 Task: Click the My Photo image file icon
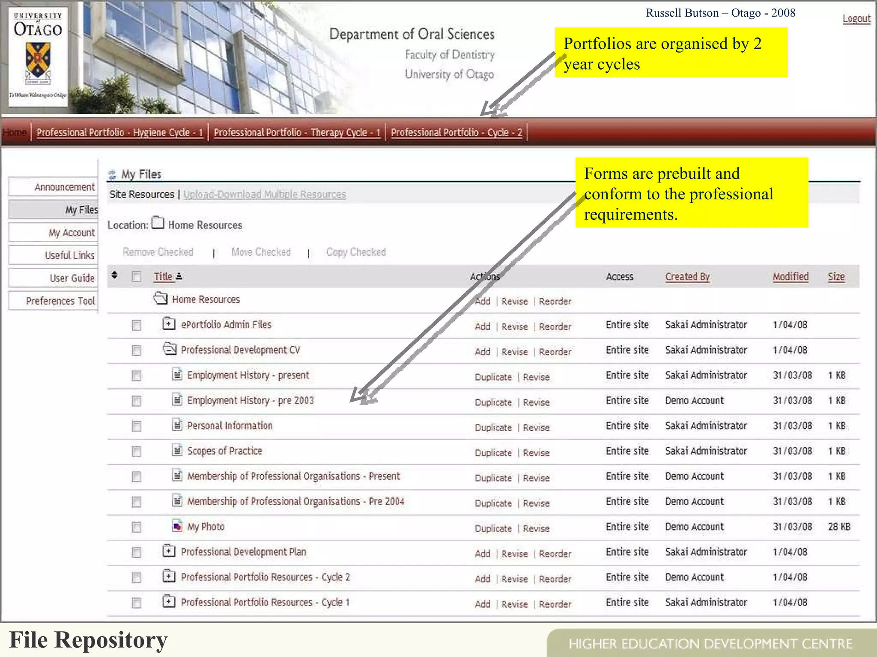pyautogui.click(x=177, y=526)
